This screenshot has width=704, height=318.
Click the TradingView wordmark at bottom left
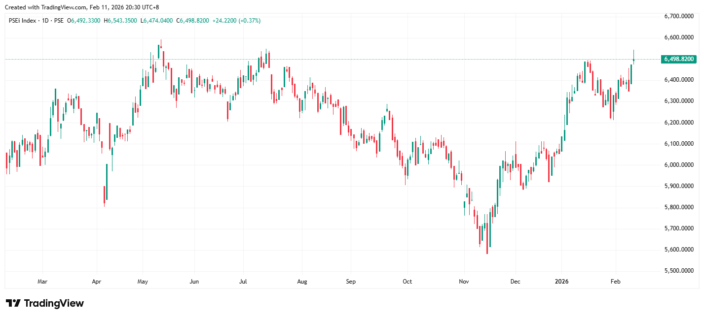coord(53,303)
